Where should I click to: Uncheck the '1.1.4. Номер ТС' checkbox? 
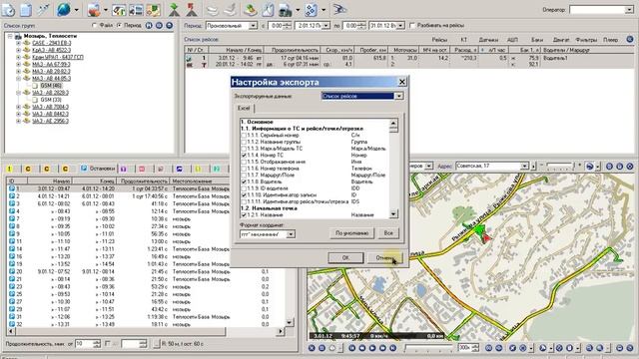pyautogui.click(x=244, y=156)
